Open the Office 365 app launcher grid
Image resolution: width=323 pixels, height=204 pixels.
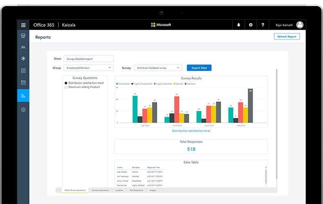point(23,25)
